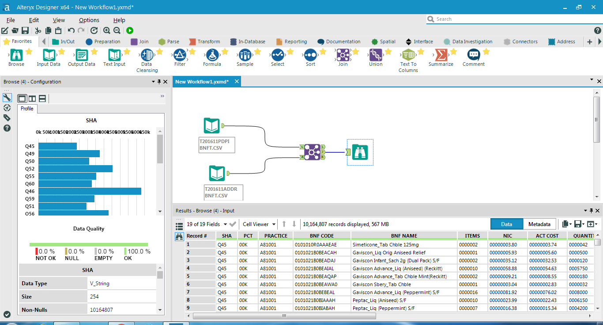Click the Zoom In magnifier icon
The image size is (603, 325).
pos(107,30)
